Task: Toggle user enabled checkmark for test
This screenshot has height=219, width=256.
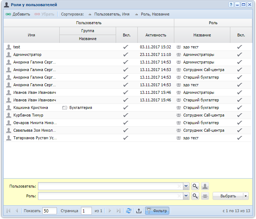Action: (x=126, y=47)
